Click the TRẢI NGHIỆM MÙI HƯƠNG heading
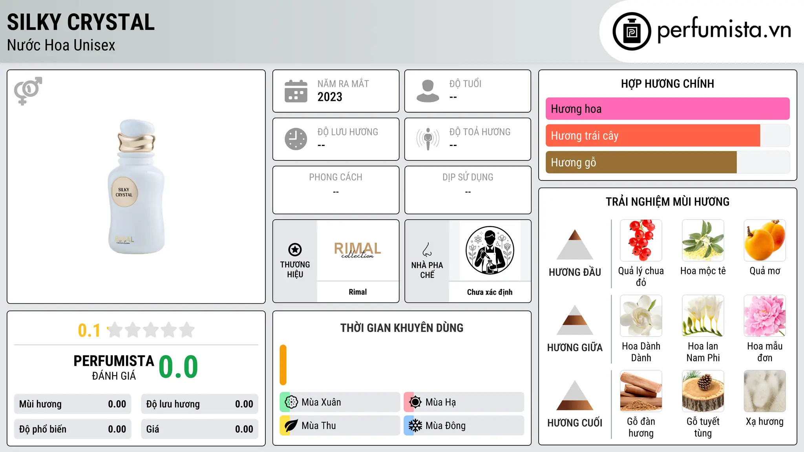The width and height of the screenshot is (804, 452). pos(667,202)
